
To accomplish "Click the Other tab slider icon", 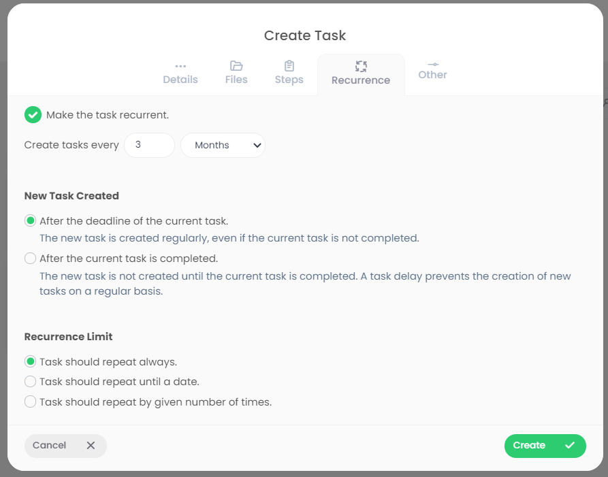I will (x=433, y=65).
